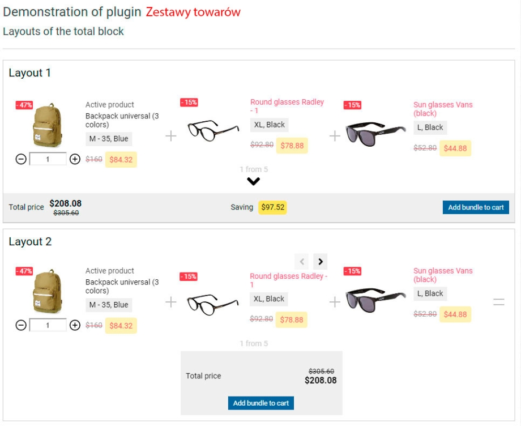
Task: Expand bundle list with down chevron
Action: coord(253,181)
